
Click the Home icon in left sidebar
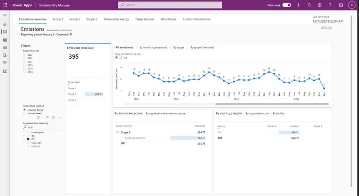click(5, 24)
